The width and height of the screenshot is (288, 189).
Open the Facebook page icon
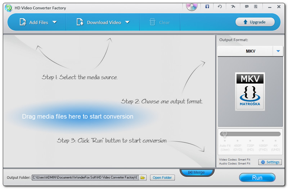(207, 7)
